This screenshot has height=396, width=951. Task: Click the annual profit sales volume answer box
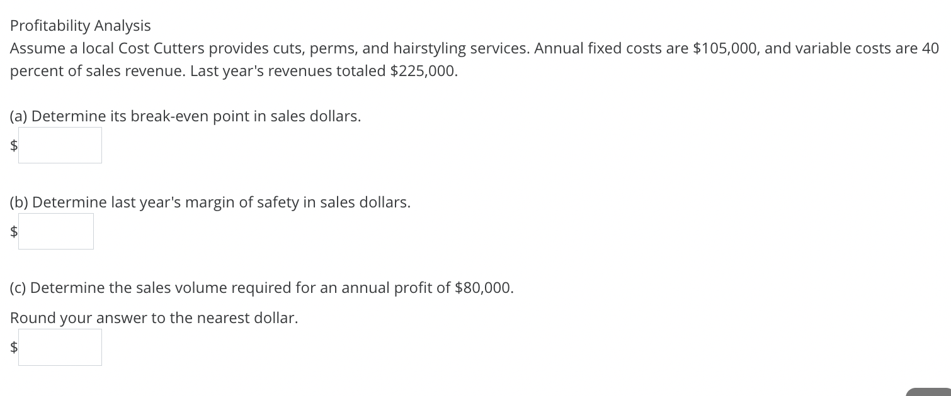pos(60,347)
